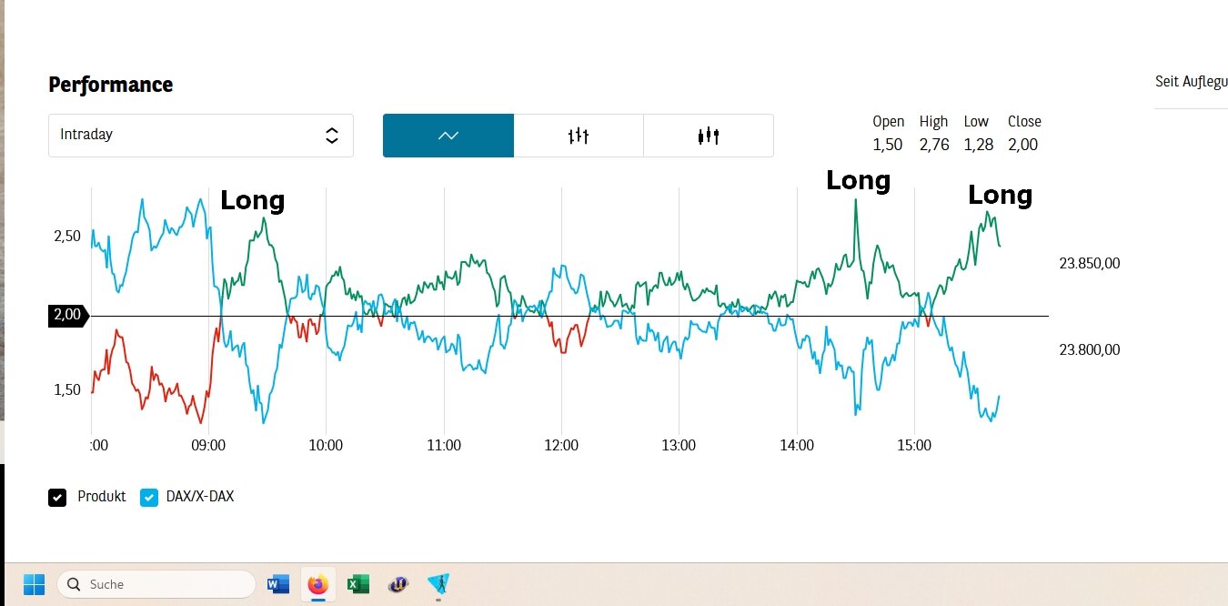Image resolution: width=1228 pixels, height=606 pixels.
Task: Open Microsoft Word from the taskbar
Action: (277, 584)
